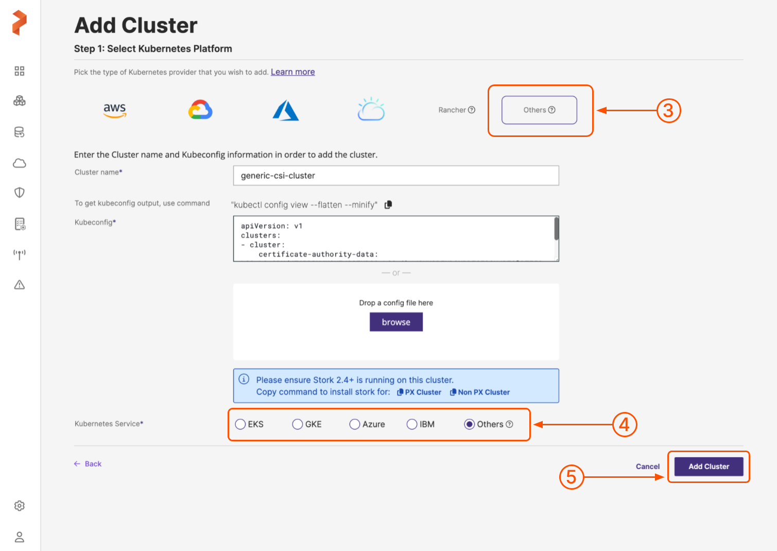
Task: Choose the IBM Kubernetes Service option
Action: (412, 424)
